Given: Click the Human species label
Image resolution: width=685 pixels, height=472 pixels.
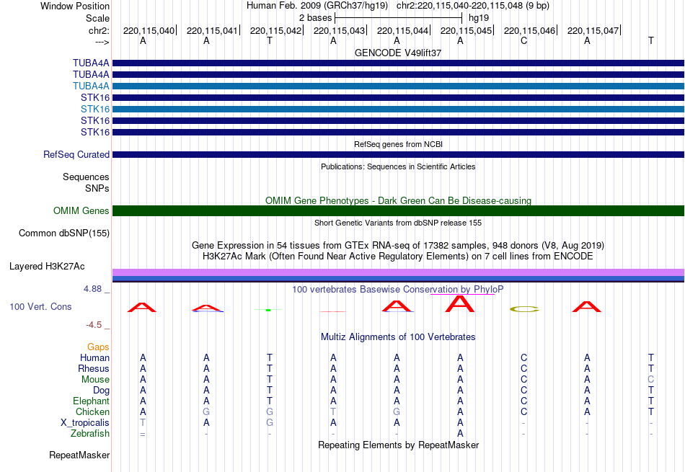Looking at the screenshot, I should 94,358.
